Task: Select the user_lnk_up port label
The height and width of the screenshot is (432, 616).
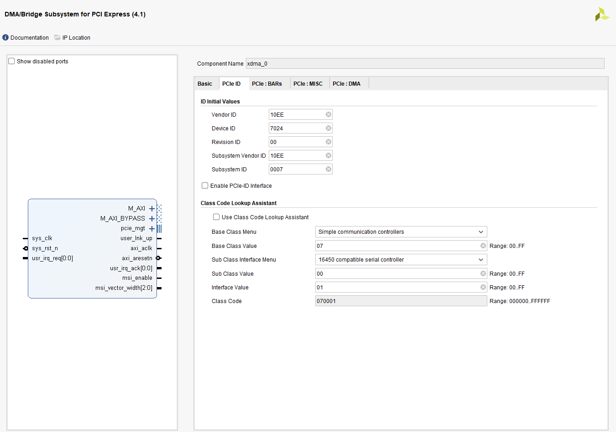Action: [136, 238]
